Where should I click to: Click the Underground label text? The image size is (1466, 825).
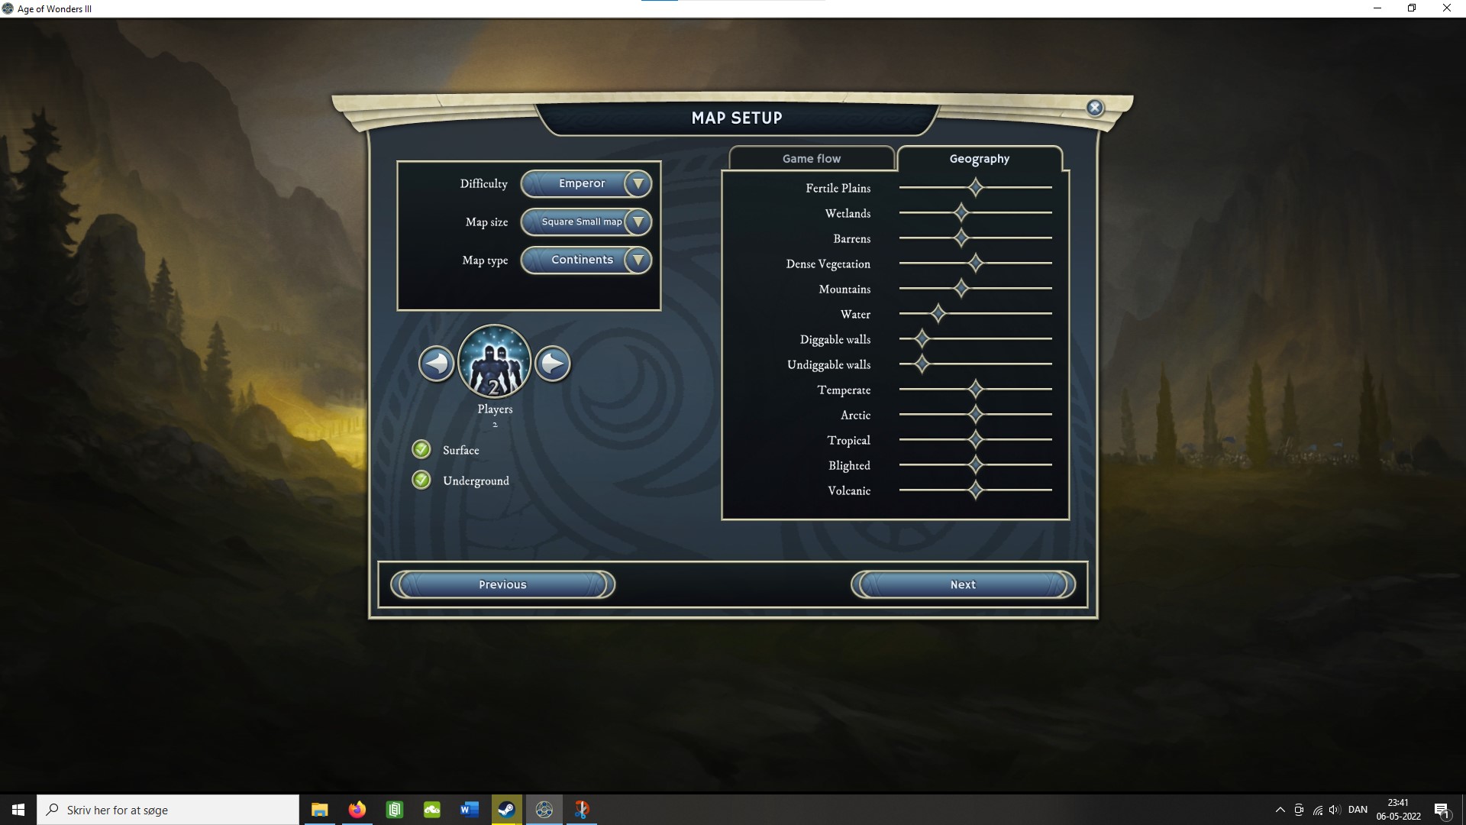click(x=476, y=480)
